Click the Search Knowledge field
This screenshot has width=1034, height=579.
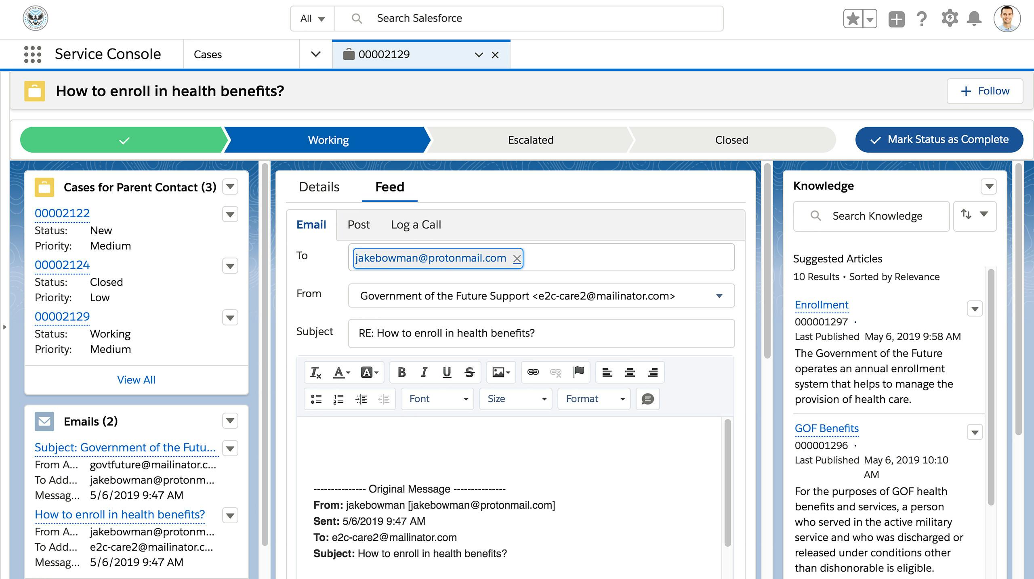tap(872, 216)
